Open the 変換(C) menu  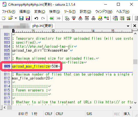tap(40, 12)
